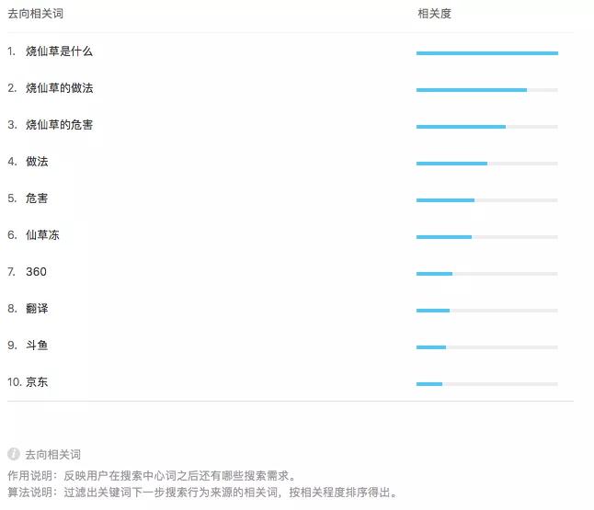Click the related keyword 斗鱼
594x510 pixels.
(37, 346)
